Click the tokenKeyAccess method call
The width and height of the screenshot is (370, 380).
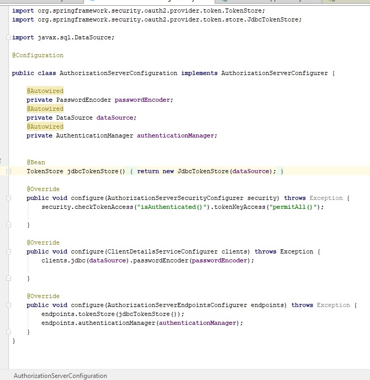point(240,207)
